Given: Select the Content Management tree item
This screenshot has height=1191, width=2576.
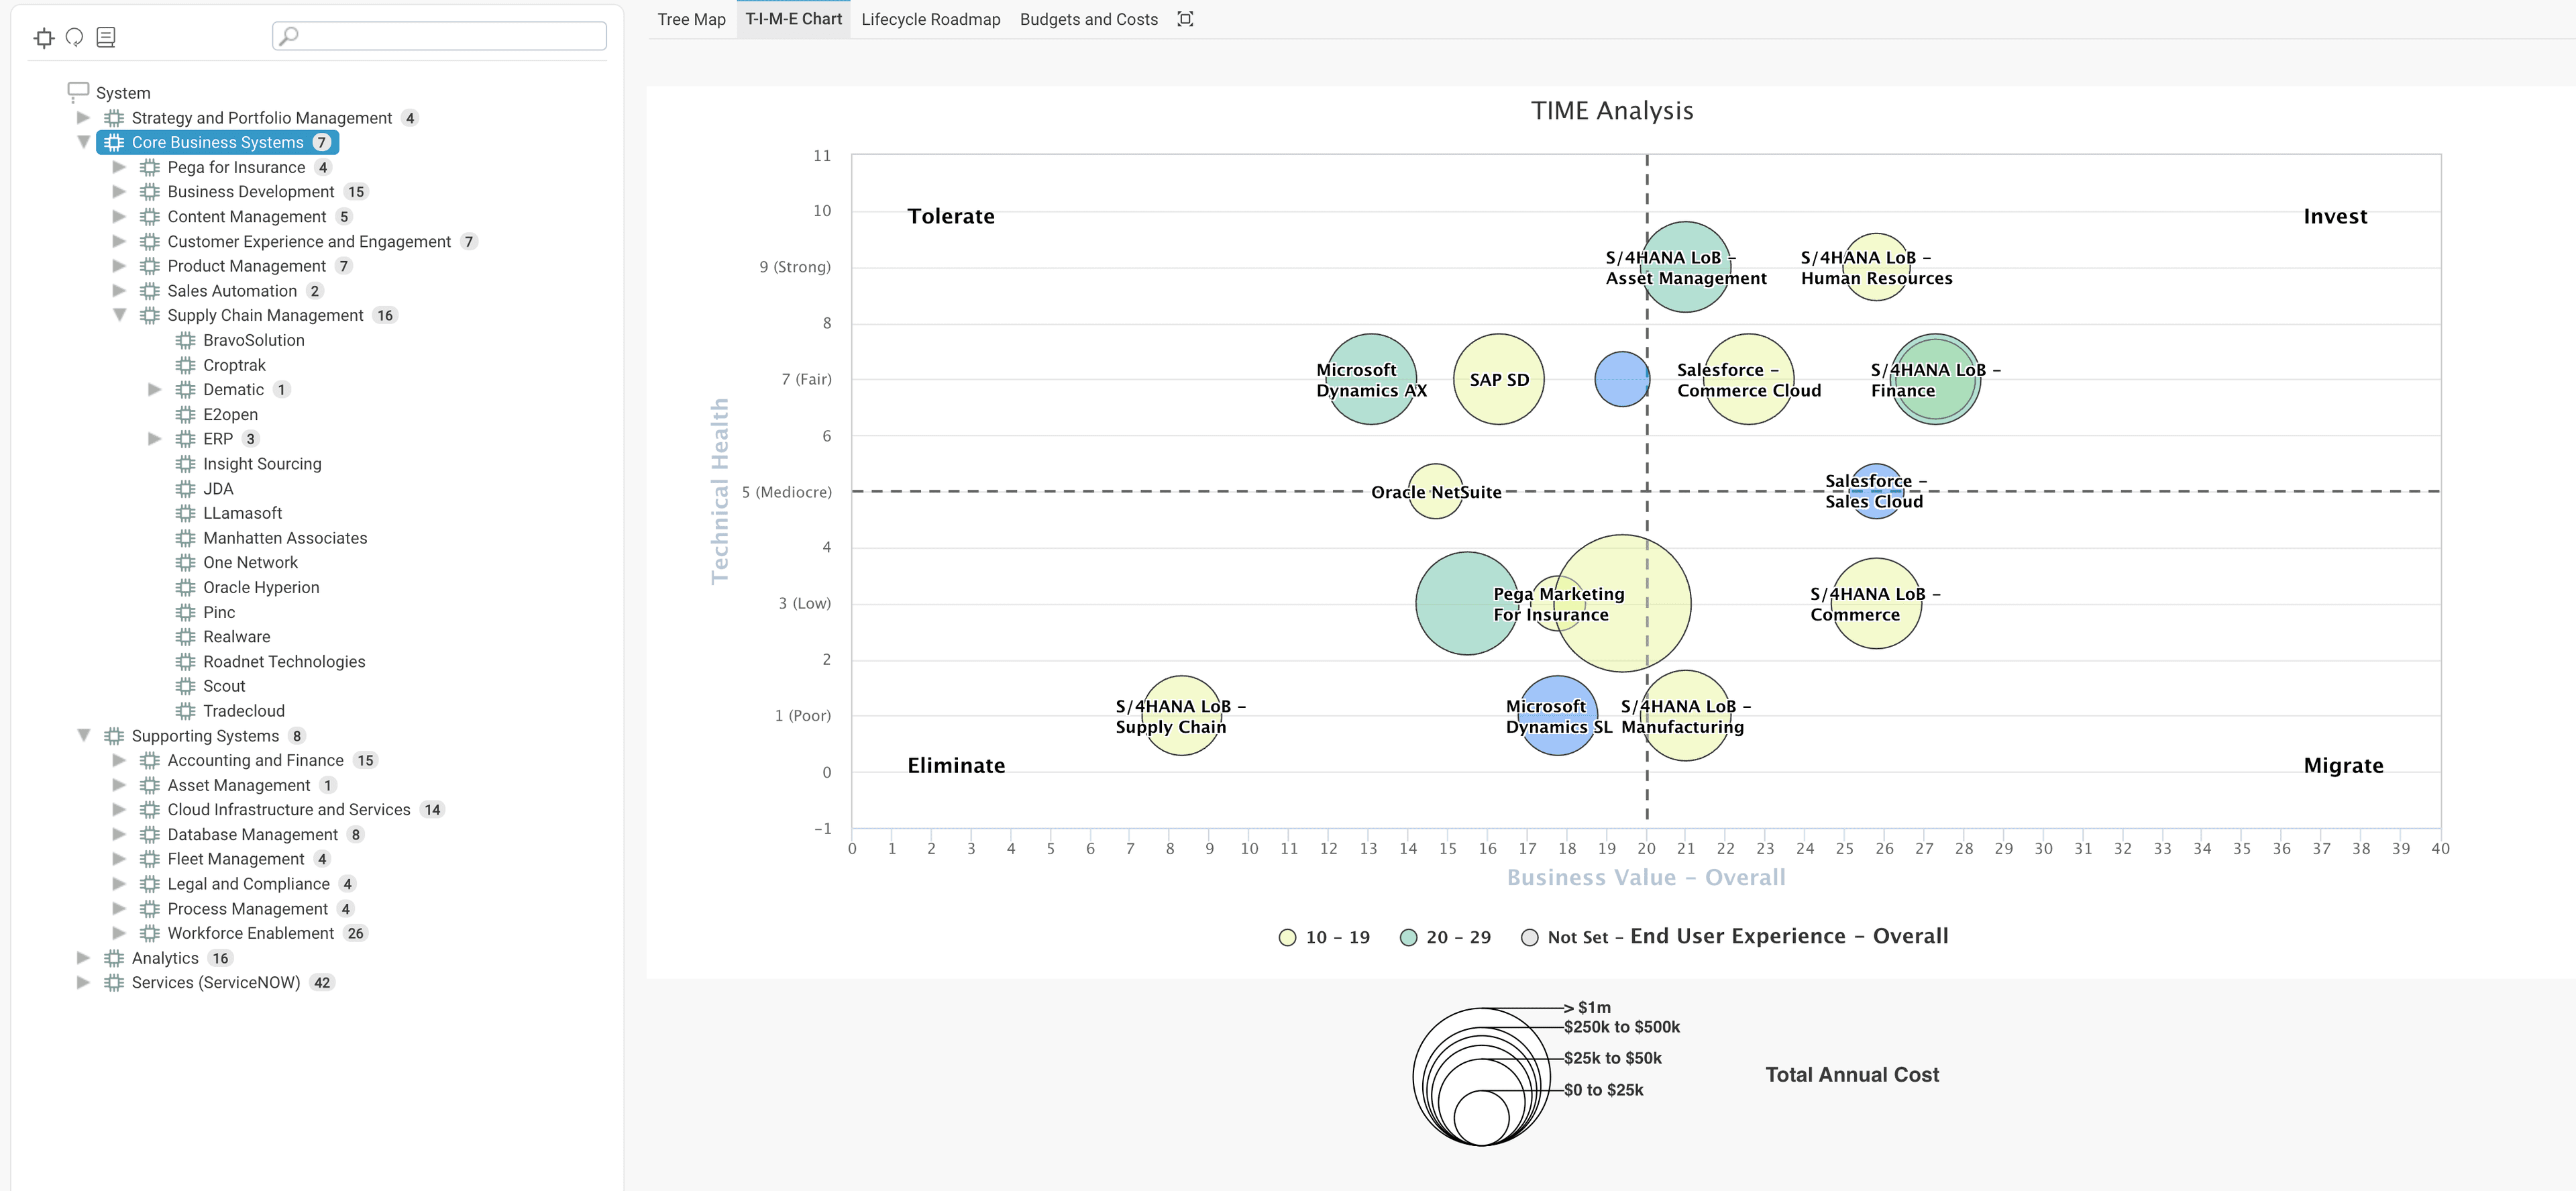Looking at the screenshot, I should tap(246, 216).
